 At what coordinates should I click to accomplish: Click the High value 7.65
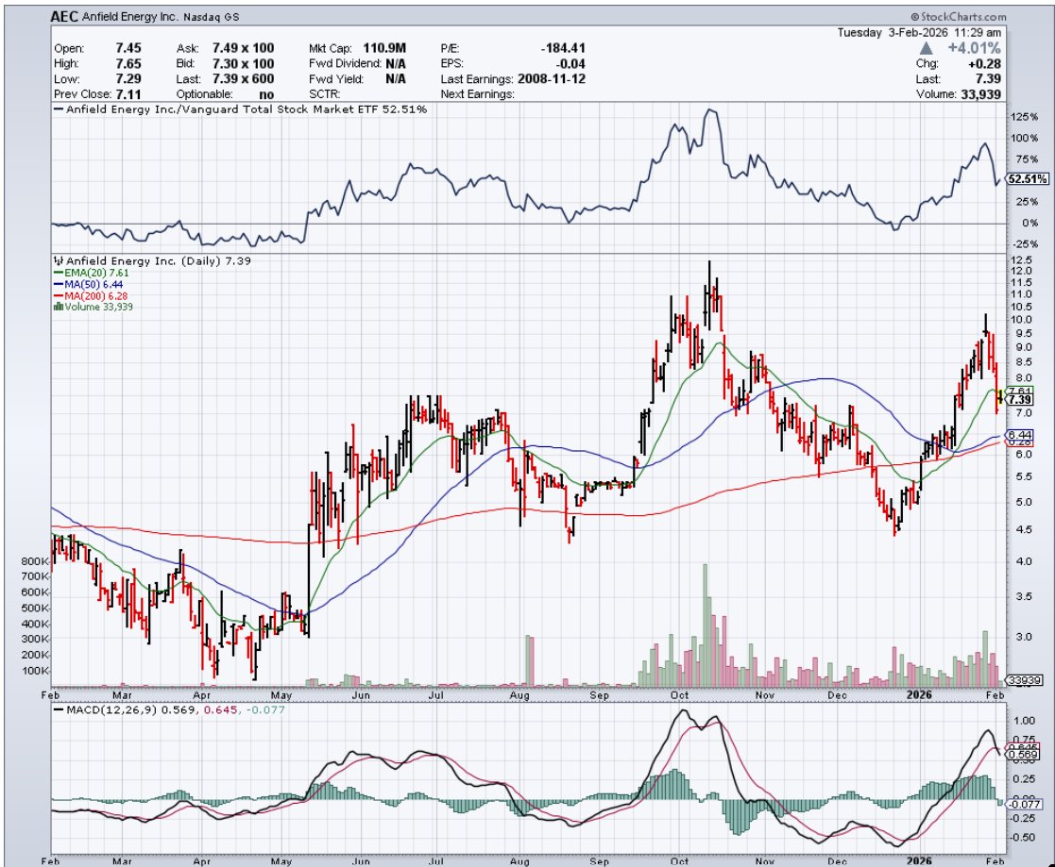click(x=128, y=63)
